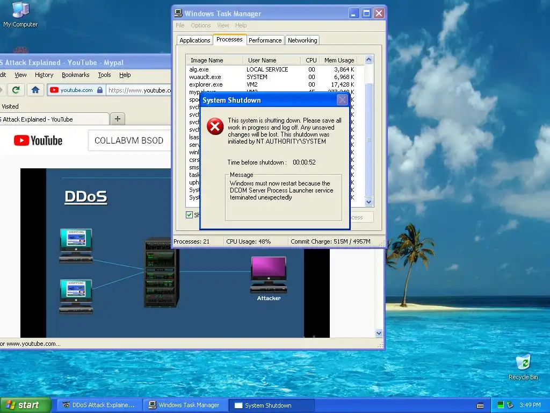Open browser Bookmarks menu
Image resolution: width=550 pixels, height=413 pixels.
tap(75, 75)
